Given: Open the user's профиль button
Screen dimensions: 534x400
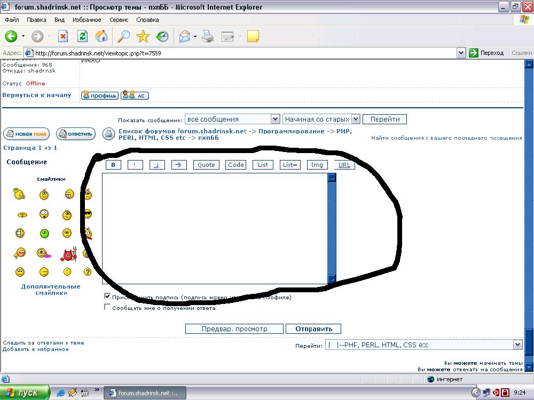Looking at the screenshot, I should pos(100,95).
